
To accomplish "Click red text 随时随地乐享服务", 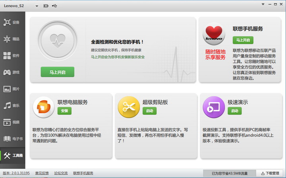I will [x=215, y=55].
